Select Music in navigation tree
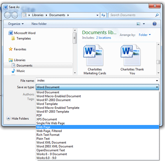This screenshot has height=163, width=165. 21,71
